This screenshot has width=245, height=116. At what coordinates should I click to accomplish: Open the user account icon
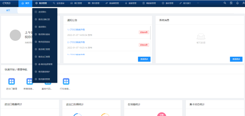[243, 3]
